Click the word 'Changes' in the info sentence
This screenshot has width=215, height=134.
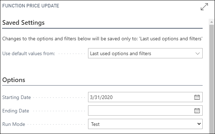point(12,39)
